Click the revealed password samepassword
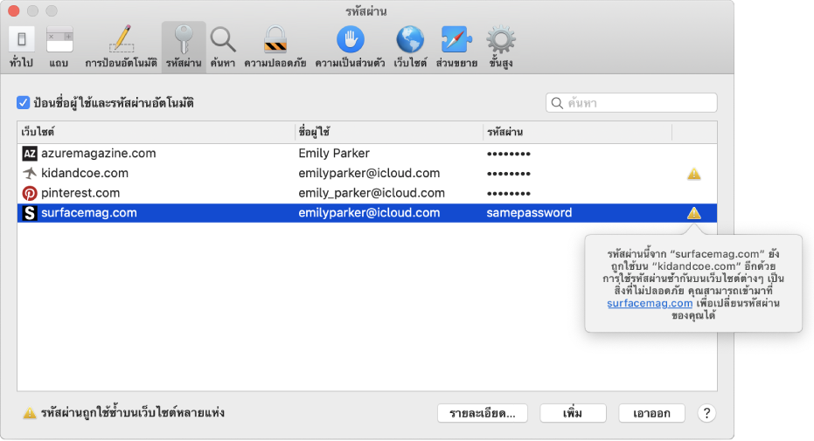 529,213
